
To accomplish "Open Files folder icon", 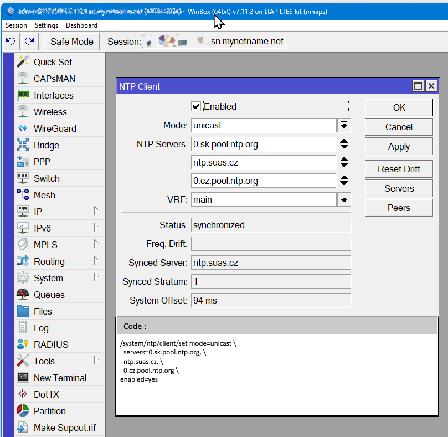I will (x=23, y=311).
